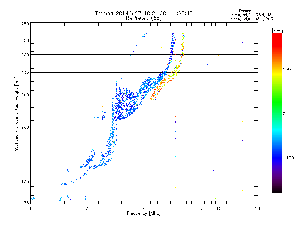Image resolution: width=303 pixels, height=227 pixels.
Task: Click the x-axis tick label '6'
Action: click(177, 208)
